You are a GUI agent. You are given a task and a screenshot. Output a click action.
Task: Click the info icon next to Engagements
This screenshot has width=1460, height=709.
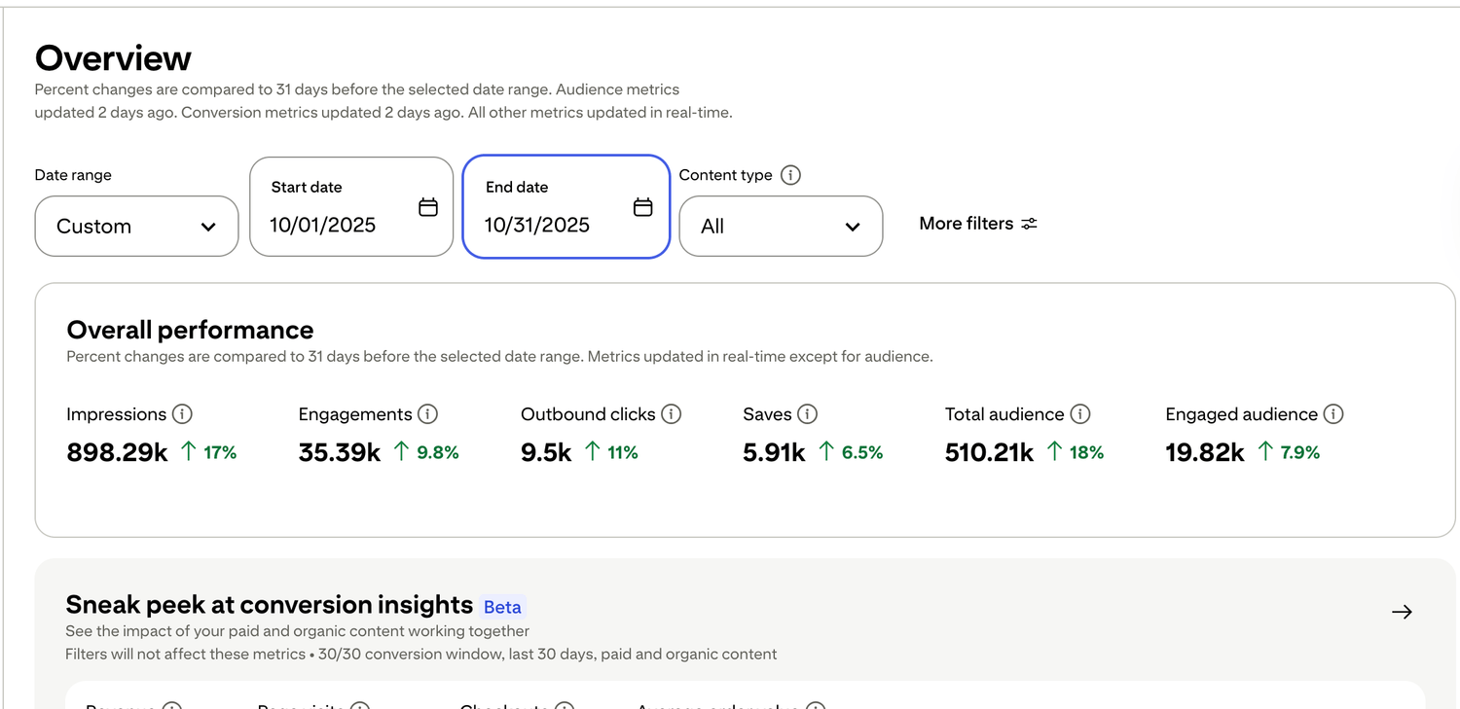[427, 414]
